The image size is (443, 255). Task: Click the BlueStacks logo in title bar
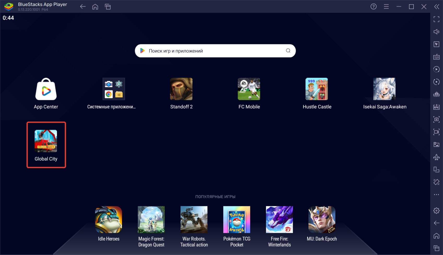(9, 7)
